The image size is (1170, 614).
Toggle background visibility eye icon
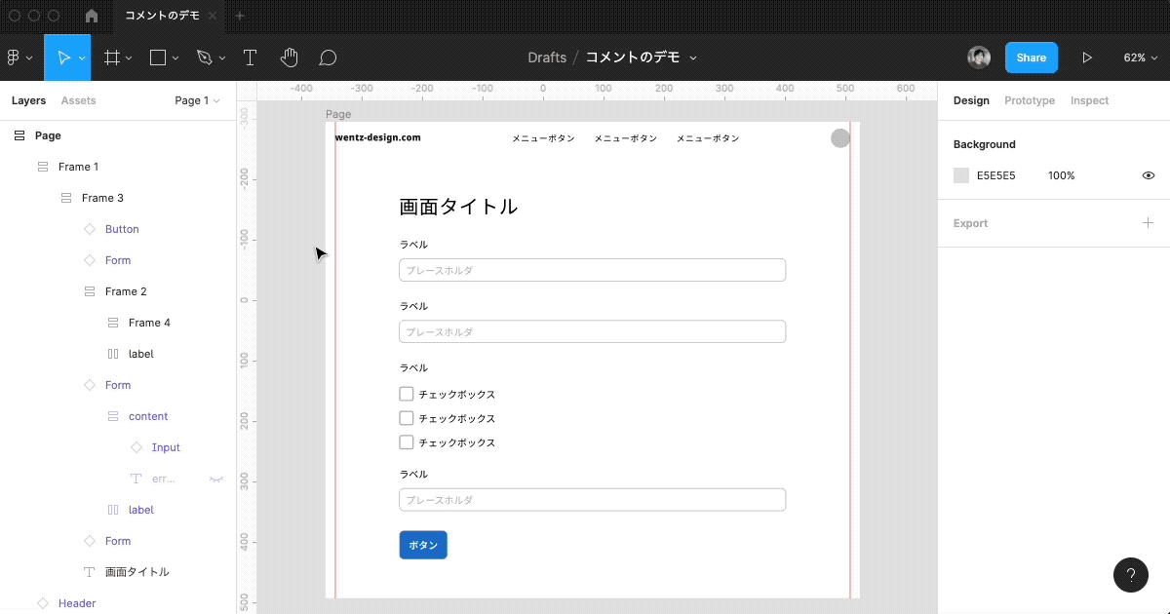coord(1149,175)
